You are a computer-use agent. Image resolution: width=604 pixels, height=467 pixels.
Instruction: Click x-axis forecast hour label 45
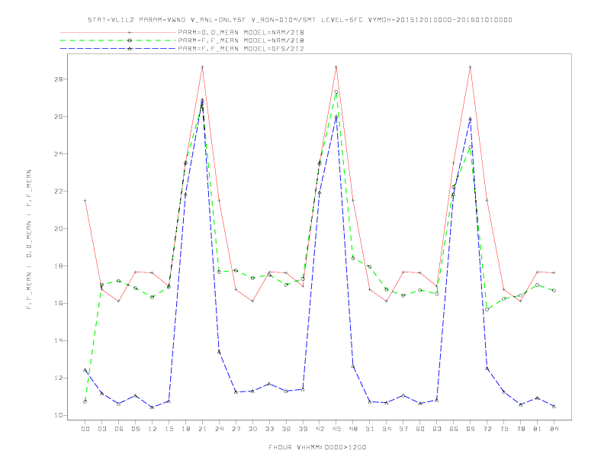click(x=336, y=429)
